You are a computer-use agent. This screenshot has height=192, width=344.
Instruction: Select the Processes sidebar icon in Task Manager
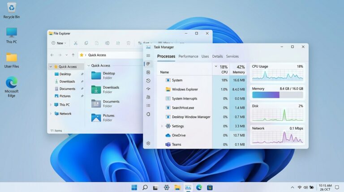(x=148, y=64)
